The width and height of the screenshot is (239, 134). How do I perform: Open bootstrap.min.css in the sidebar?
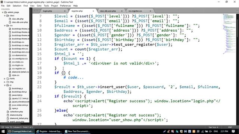[20, 49]
